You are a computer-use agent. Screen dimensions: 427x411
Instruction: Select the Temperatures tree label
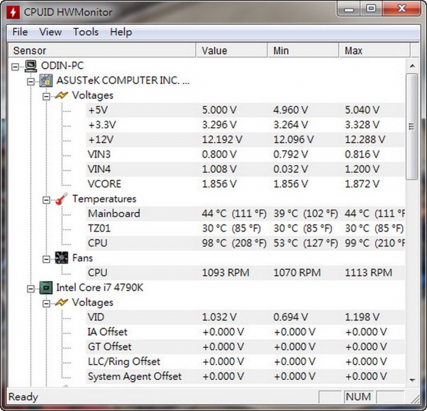point(104,198)
